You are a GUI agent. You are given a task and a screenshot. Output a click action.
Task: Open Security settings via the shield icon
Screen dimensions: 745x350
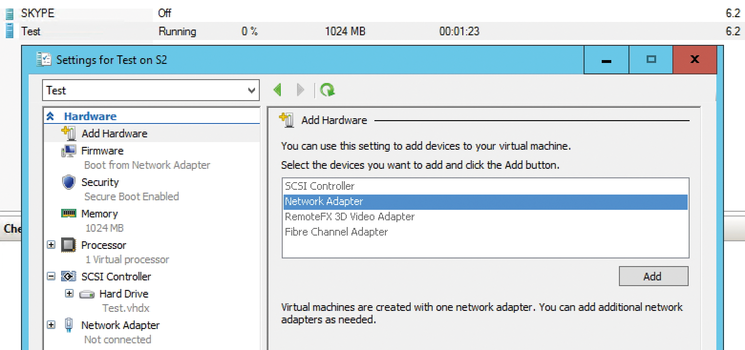pos(68,182)
